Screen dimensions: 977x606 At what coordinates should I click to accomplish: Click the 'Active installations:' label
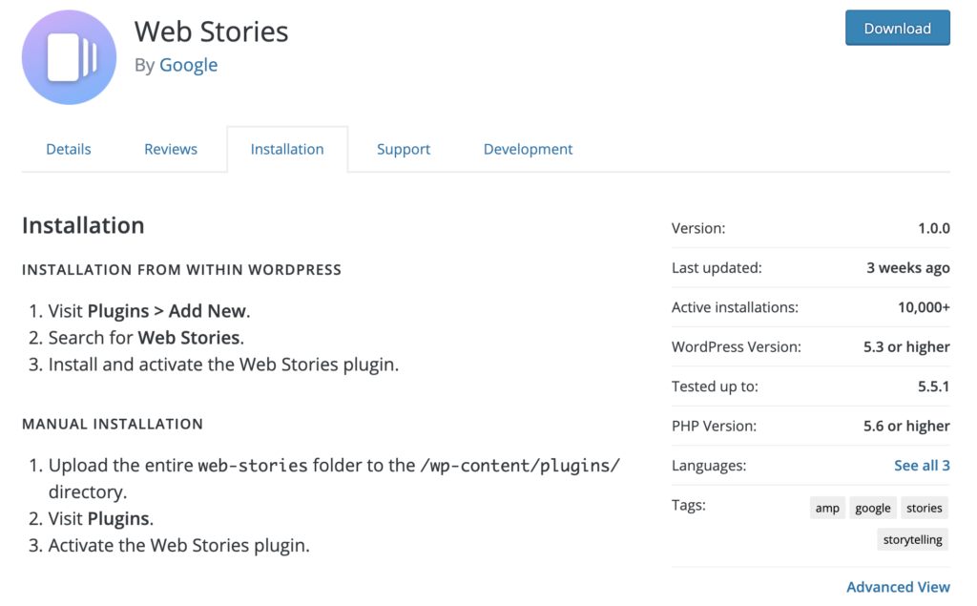pyautogui.click(x=735, y=307)
